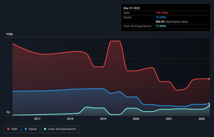The image size is (214, 137).
Task: Toggle the Cash And Equivalents legend button
Action: point(60,129)
